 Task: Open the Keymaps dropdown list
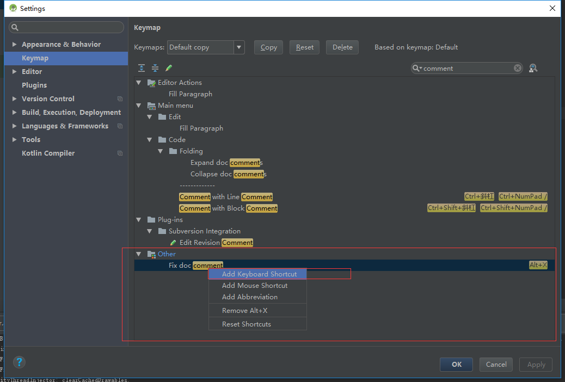[x=239, y=47]
